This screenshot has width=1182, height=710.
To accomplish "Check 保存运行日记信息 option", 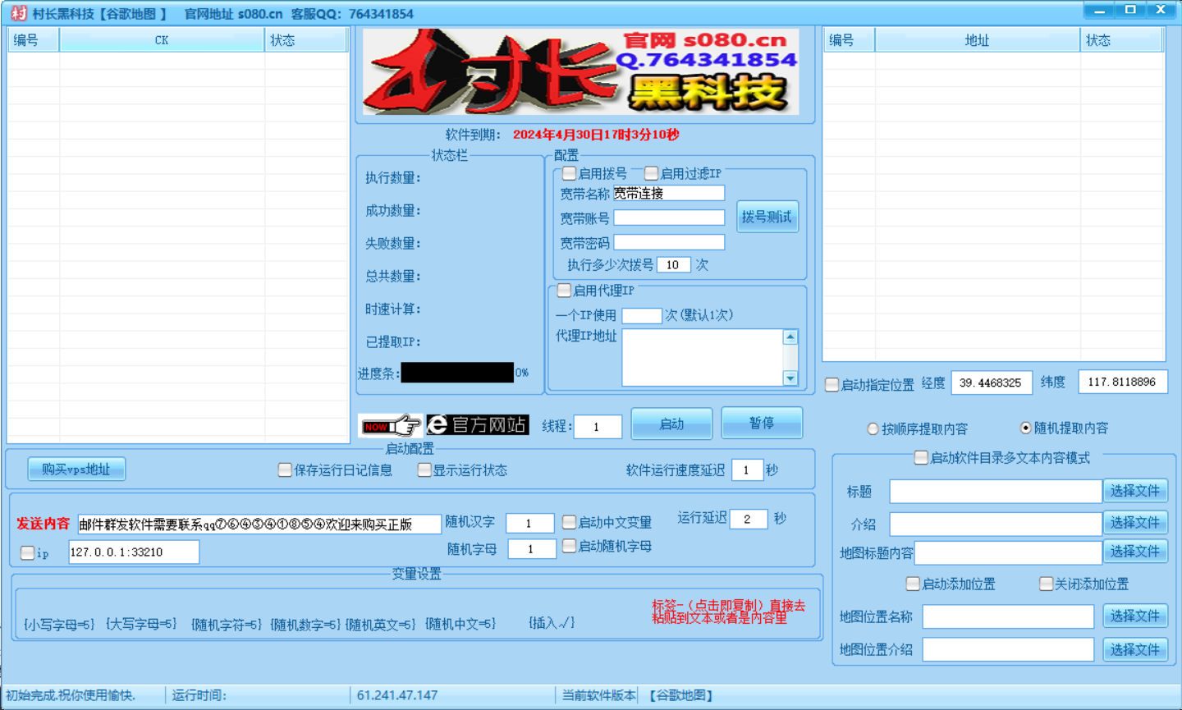I will pos(285,470).
